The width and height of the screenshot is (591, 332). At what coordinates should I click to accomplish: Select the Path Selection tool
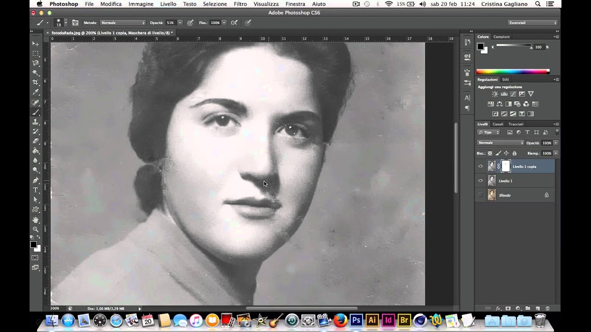[36, 200]
